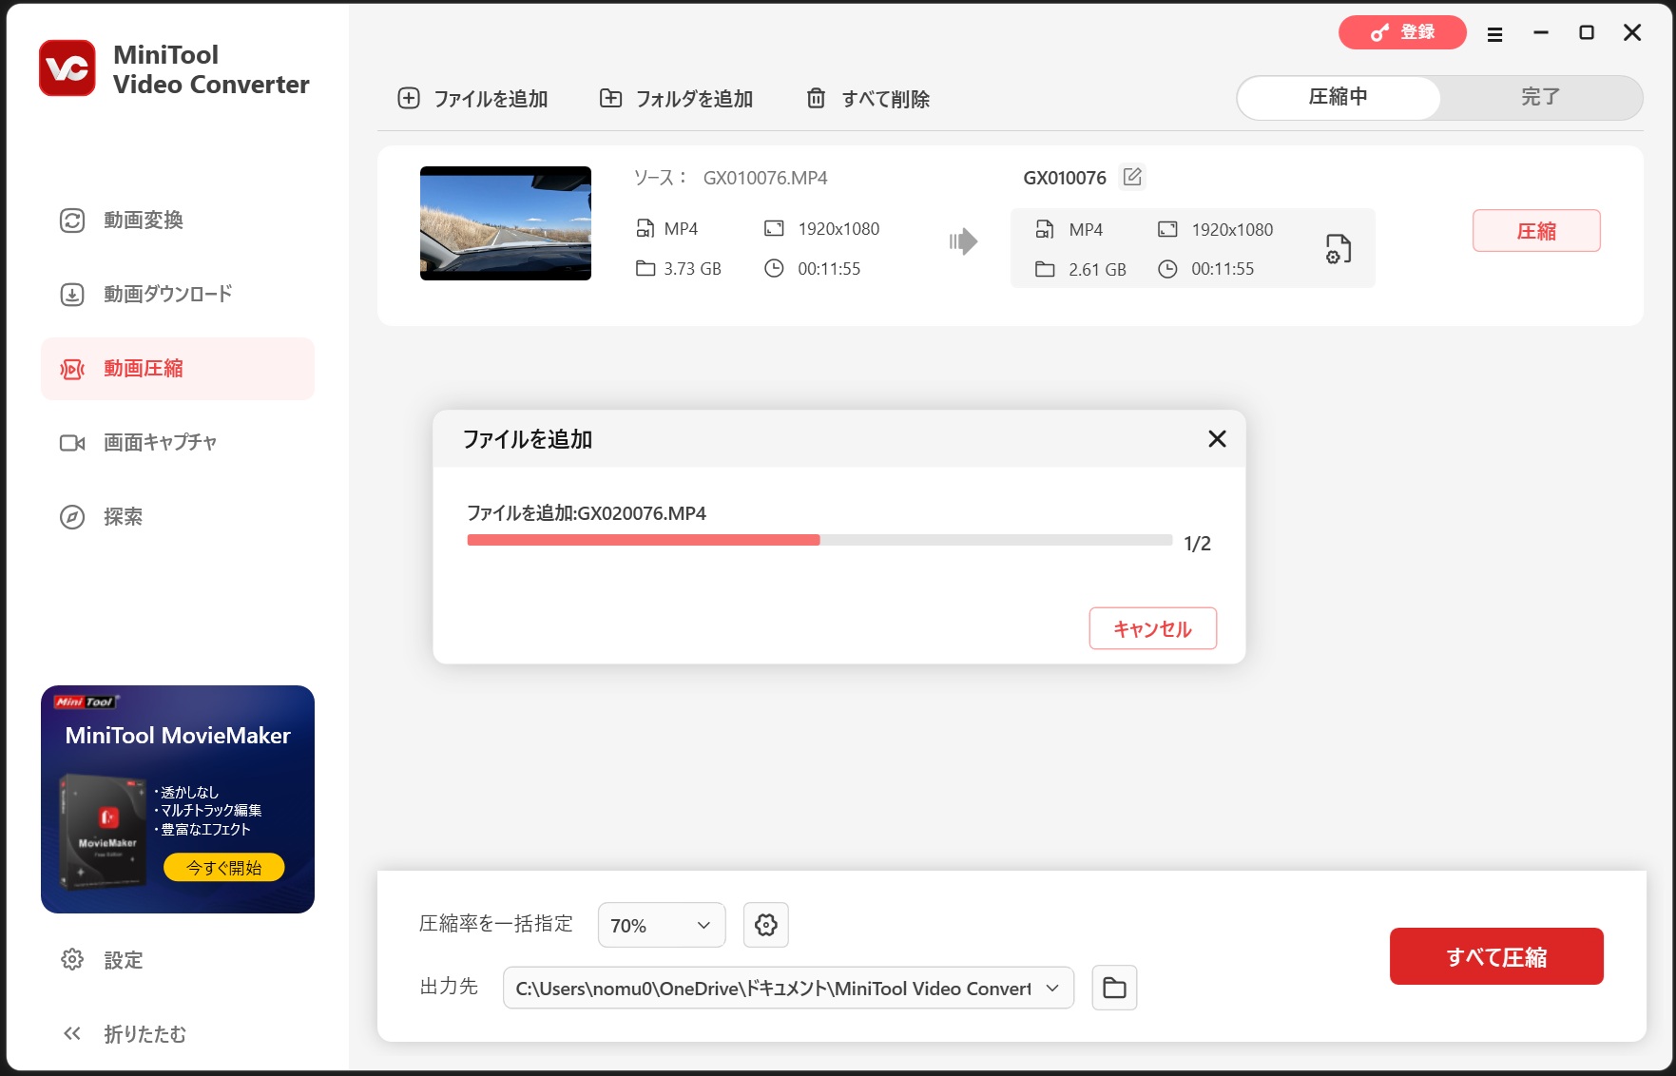1676x1076 pixels.
Task: Click the キャンセル button in dialog
Action: 1152,628
